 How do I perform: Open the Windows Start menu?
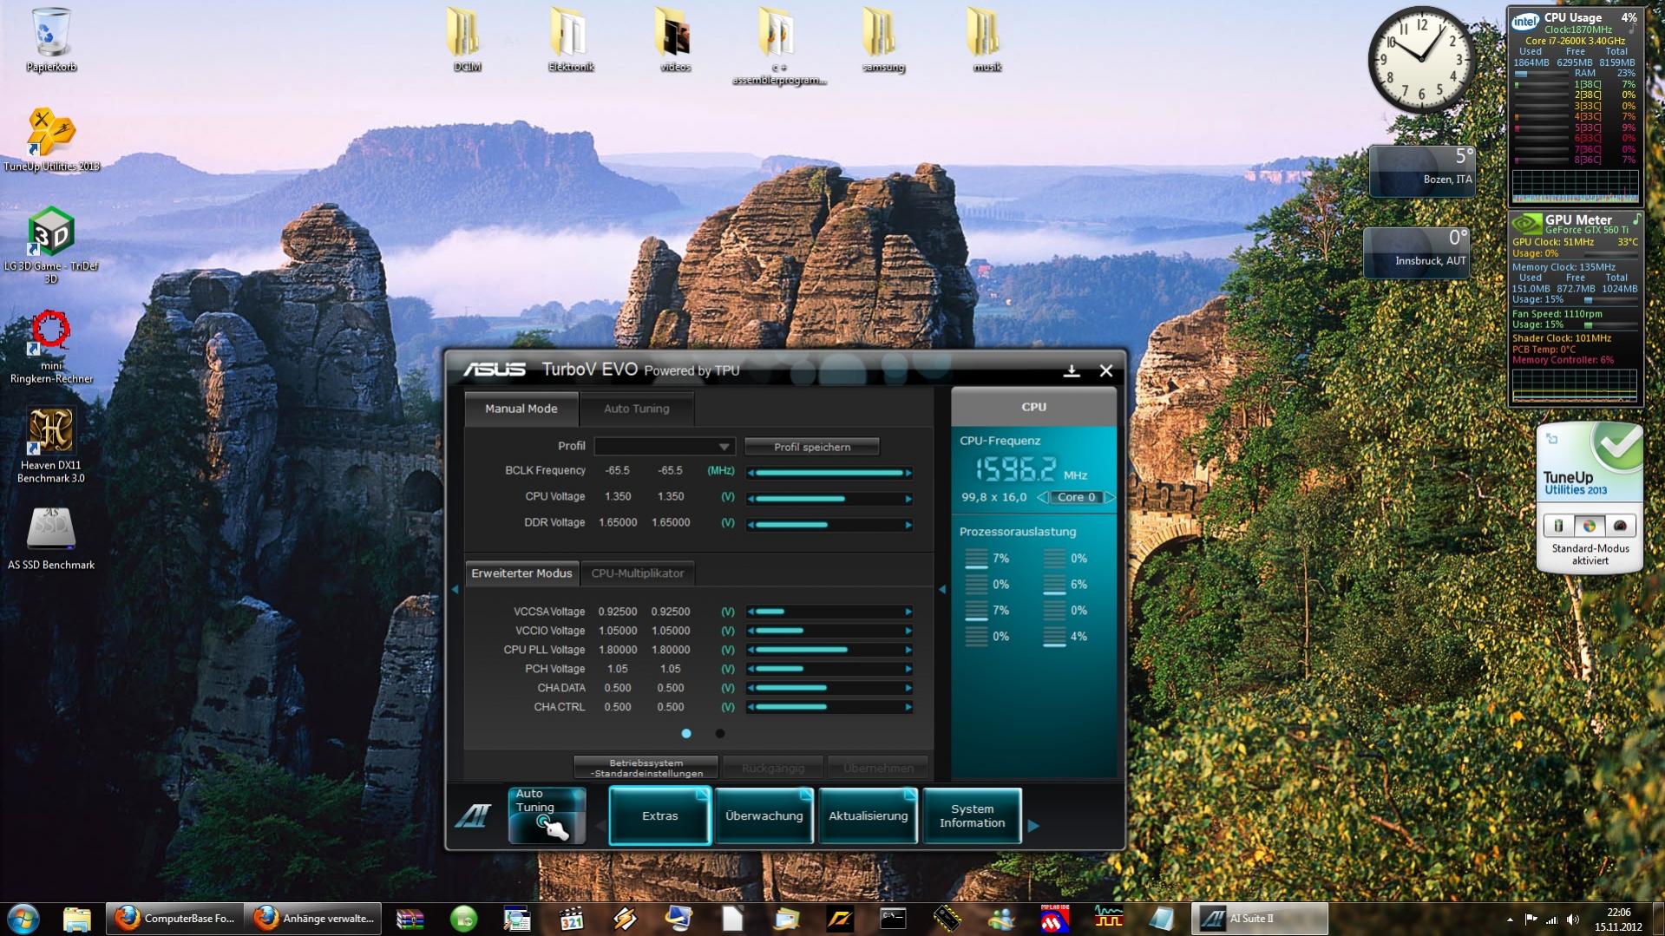(x=23, y=918)
